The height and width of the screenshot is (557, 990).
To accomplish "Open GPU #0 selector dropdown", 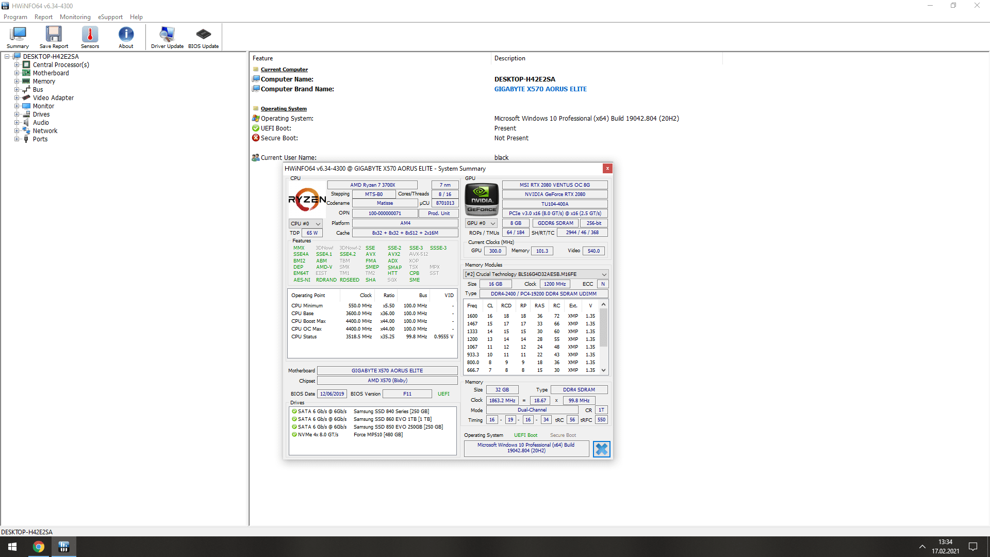I will (x=481, y=223).
